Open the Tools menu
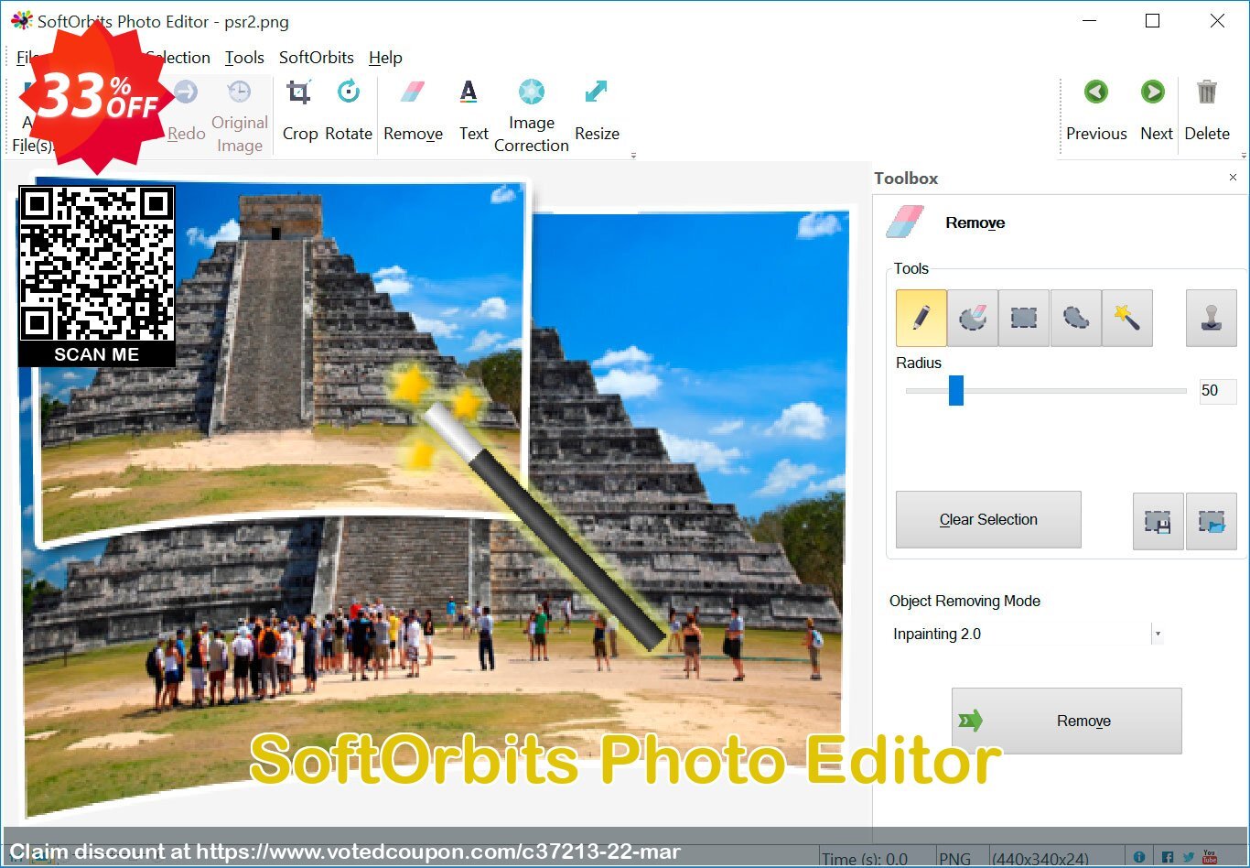The image size is (1250, 868). coord(244,58)
